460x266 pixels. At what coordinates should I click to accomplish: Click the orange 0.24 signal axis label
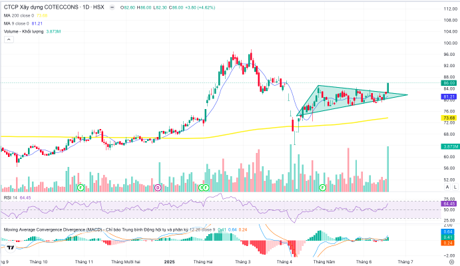(x=448, y=243)
